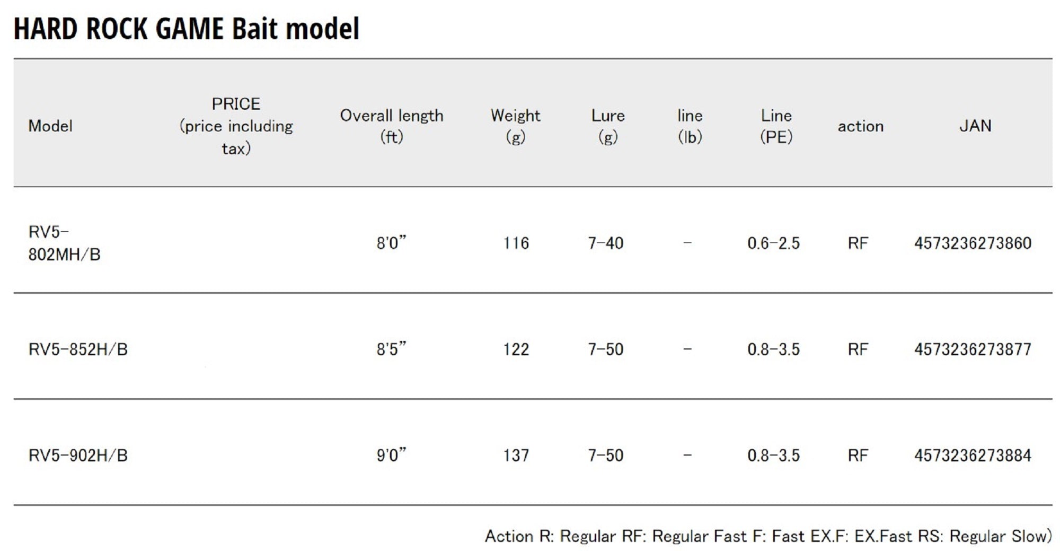This screenshot has width=1060, height=551.
Task: Click model RV5-852H/B cell
Action: click(78, 349)
